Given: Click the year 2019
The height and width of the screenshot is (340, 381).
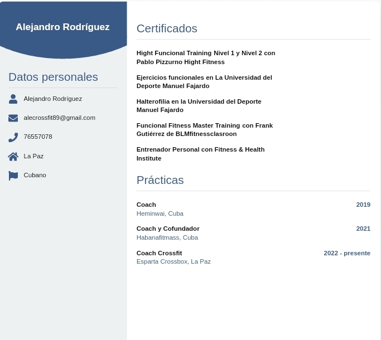Looking at the screenshot, I should 363,205.
